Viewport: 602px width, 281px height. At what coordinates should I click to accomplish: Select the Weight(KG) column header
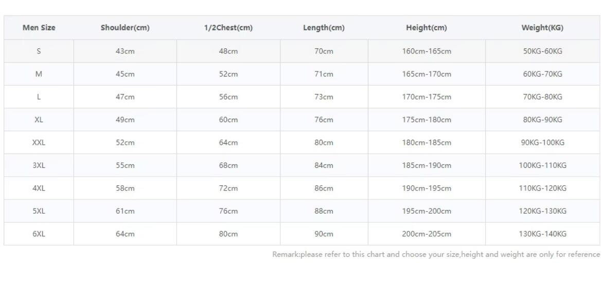[542, 28]
